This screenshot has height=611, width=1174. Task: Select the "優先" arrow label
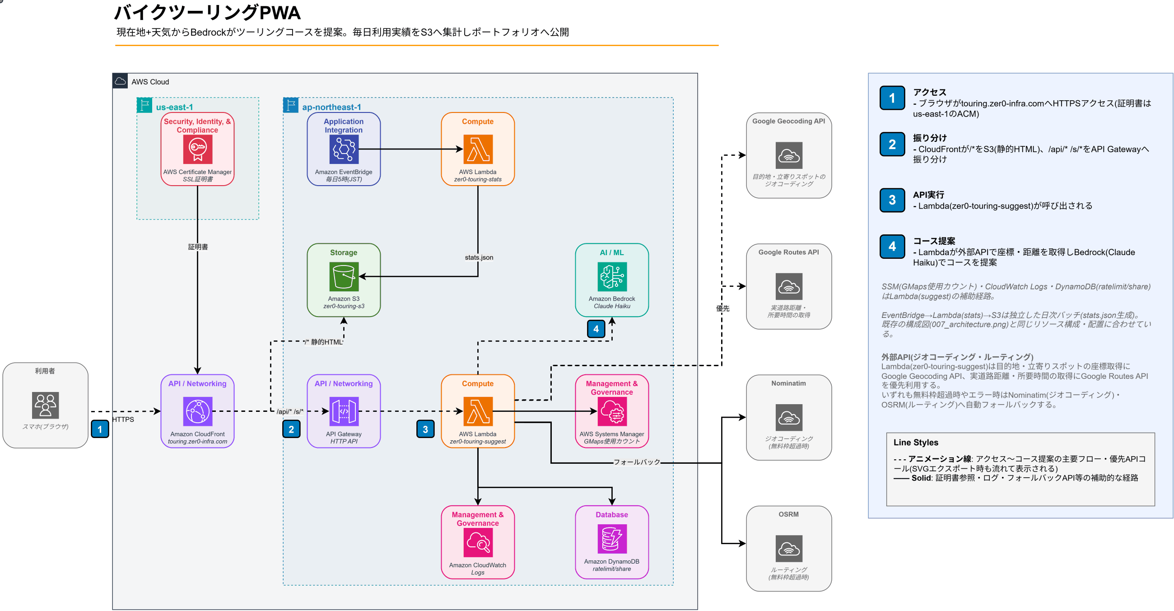click(x=723, y=308)
